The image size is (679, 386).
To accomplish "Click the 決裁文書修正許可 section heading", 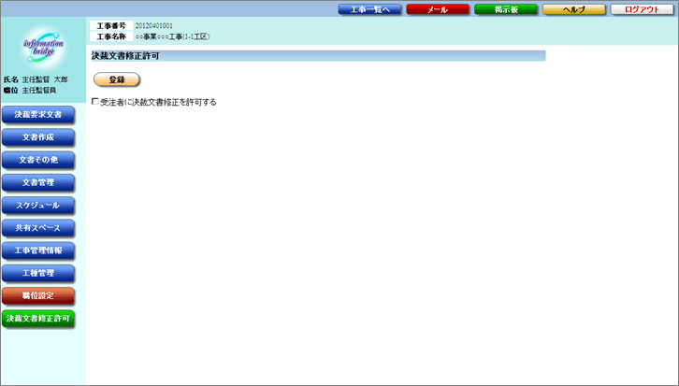I will tap(124, 57).
